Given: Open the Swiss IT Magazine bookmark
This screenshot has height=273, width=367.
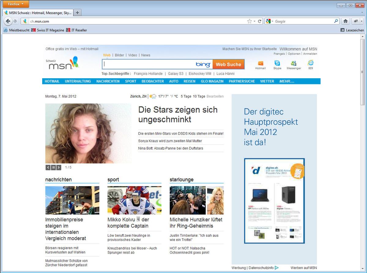Looking at the screenshot, I should 48,30.
